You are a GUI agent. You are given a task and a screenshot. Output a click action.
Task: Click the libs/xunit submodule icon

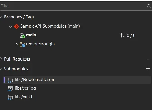tap(10, 97)
